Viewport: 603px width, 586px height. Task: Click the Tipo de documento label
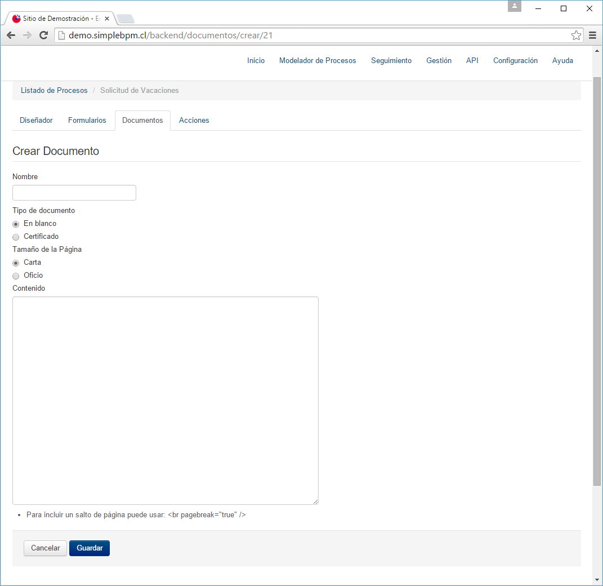point(44,211)
